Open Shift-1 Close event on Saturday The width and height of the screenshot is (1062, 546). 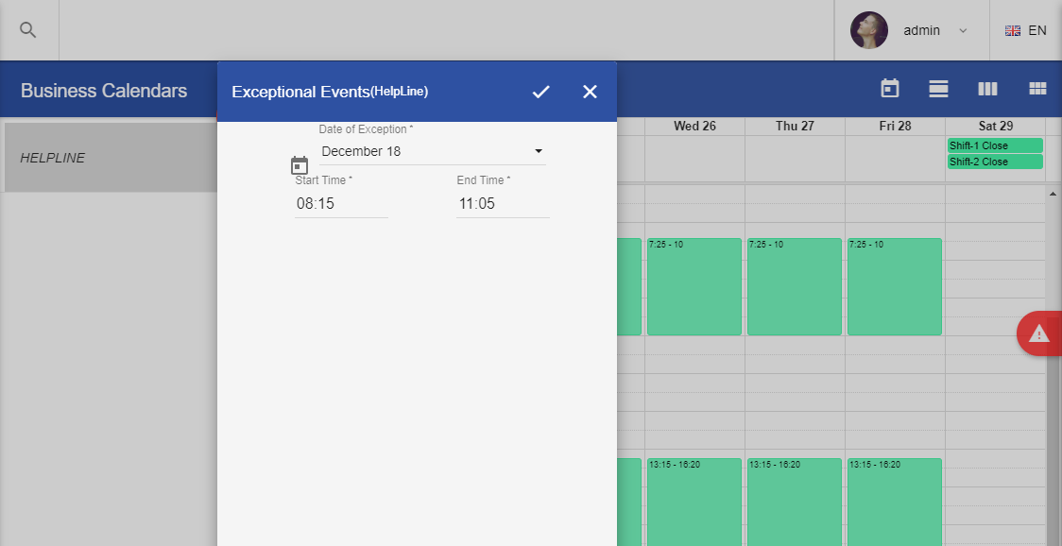point(994,145)
